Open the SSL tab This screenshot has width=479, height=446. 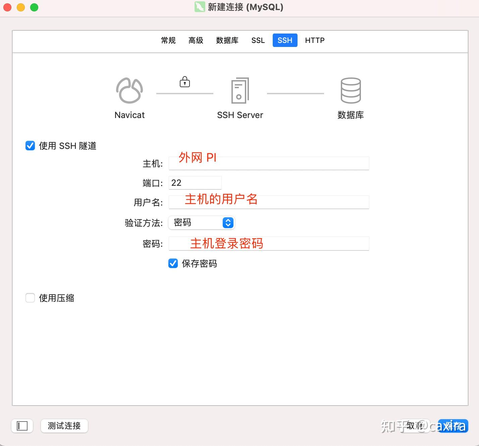point(258,40)
